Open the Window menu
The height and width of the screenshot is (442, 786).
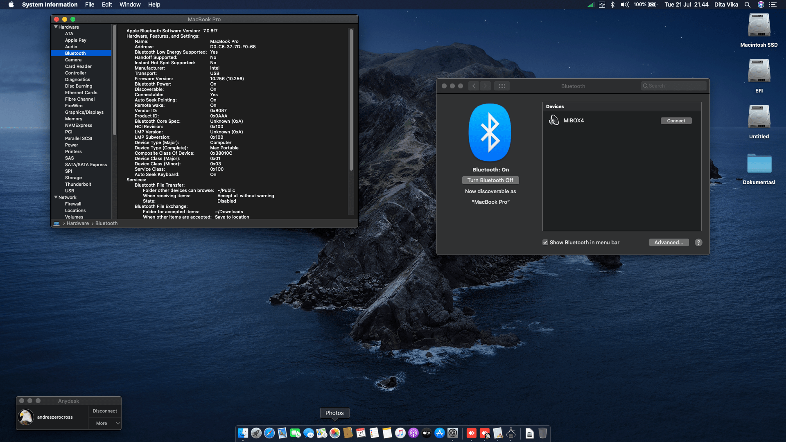130,5
